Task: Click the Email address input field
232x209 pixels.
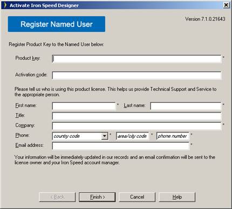Action: [x=121, y=146]
